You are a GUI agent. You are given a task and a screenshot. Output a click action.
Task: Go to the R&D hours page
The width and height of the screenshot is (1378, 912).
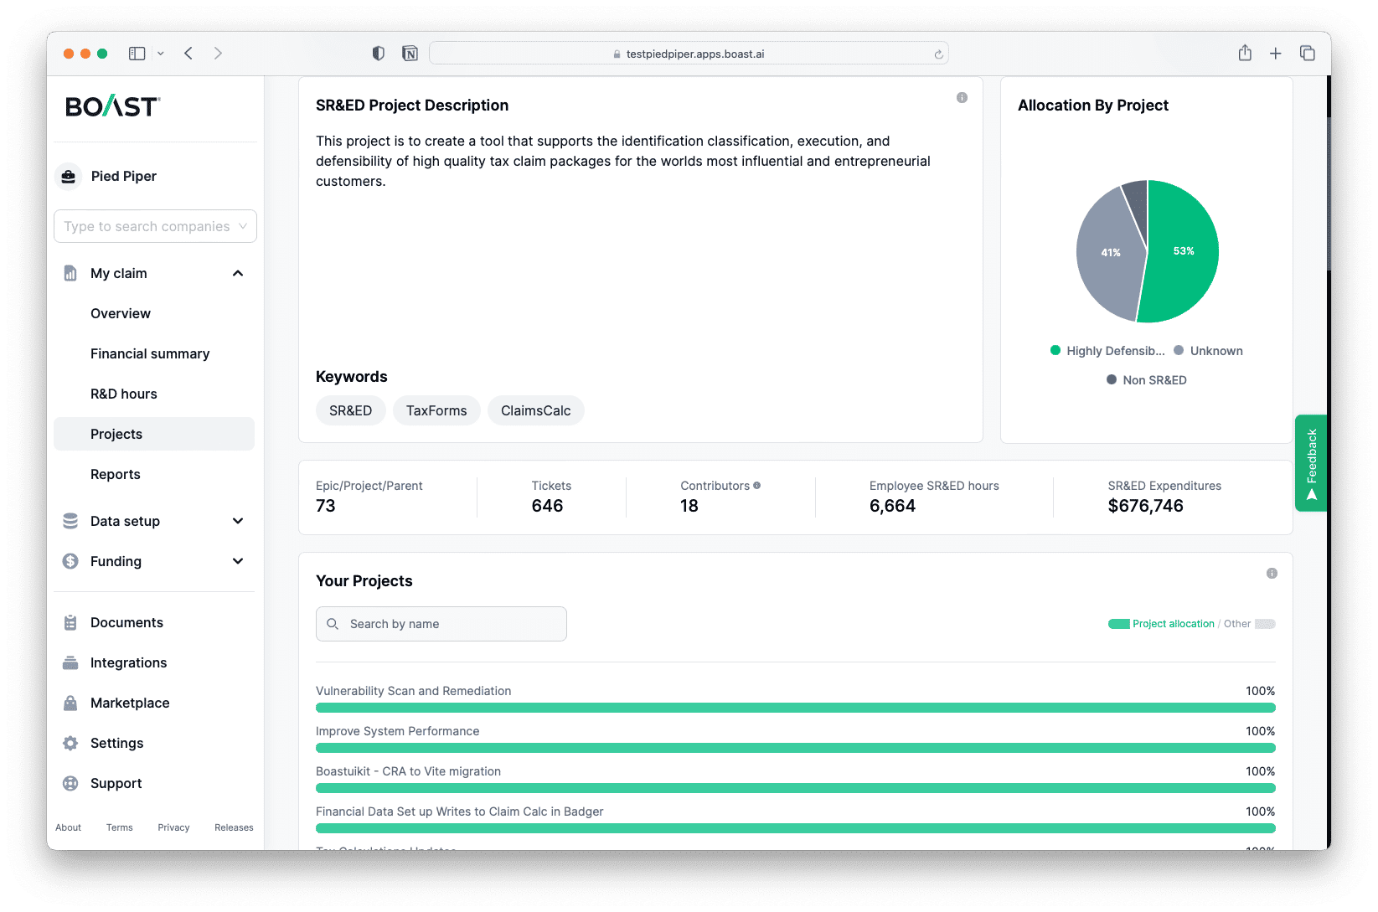124,394
